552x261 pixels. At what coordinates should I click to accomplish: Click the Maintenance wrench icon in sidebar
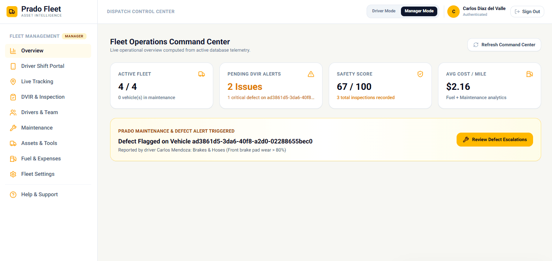point(13,128)
